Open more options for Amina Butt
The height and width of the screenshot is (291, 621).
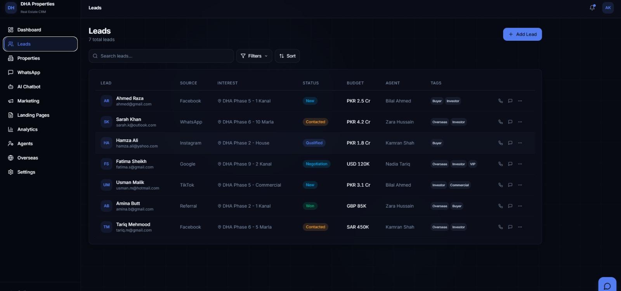coord(520,206)
